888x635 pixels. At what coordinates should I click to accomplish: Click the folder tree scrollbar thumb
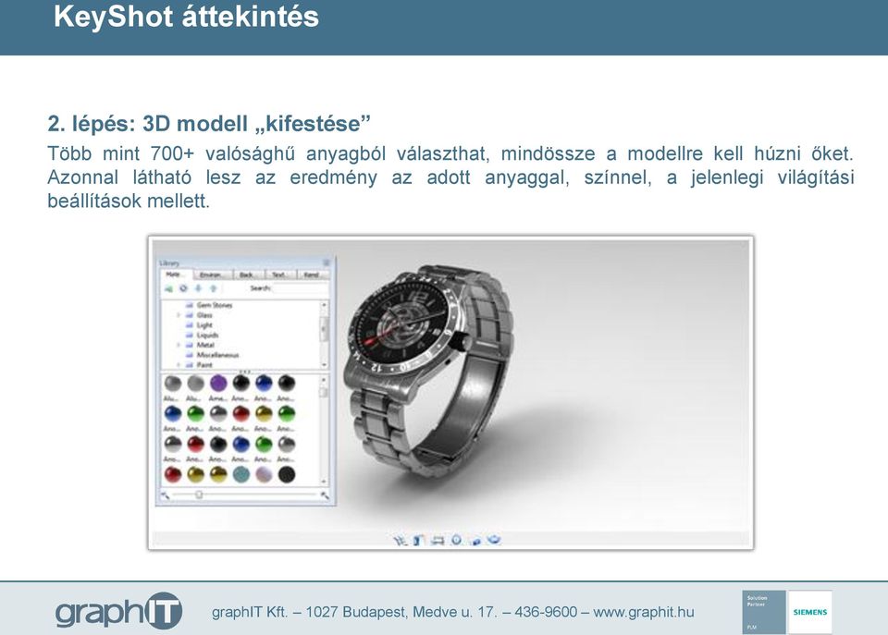(324, 329)
